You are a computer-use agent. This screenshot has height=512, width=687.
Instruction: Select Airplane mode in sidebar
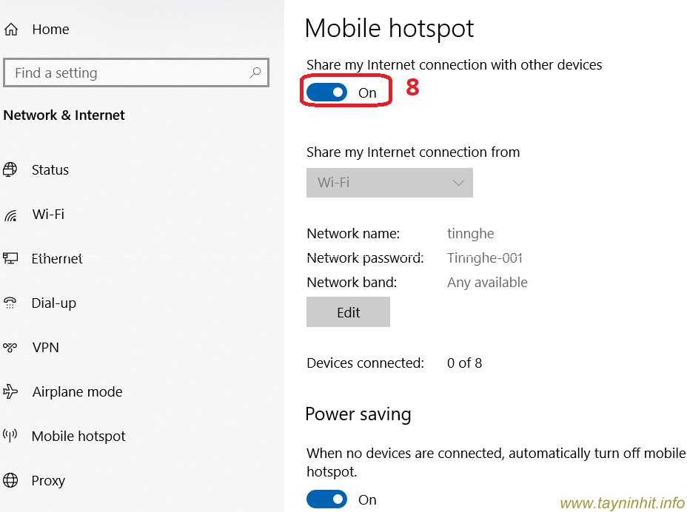(x=77, y=392)
